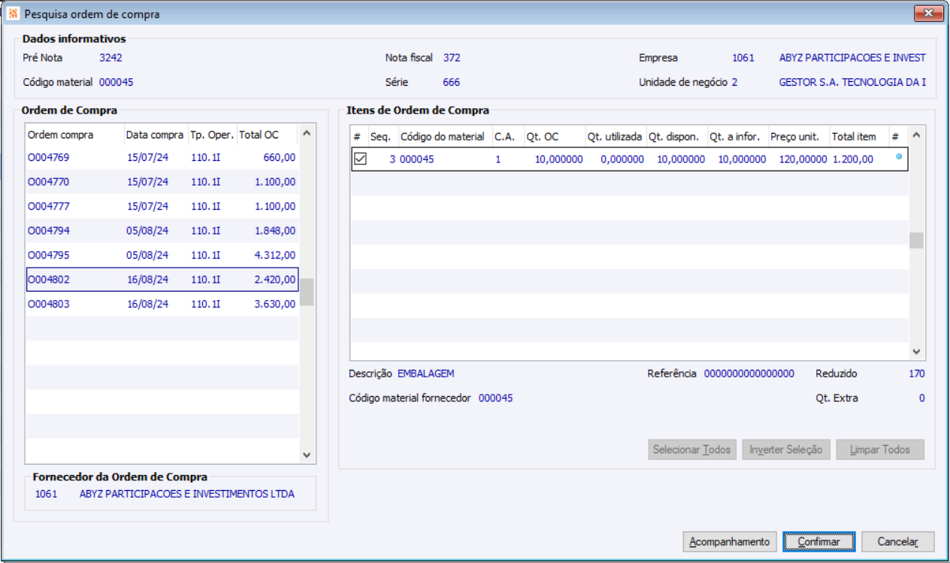The height and width of the screenshot is (563, 950).
Task: Click the application icon in the title bar
Action: tap(13, 14)
